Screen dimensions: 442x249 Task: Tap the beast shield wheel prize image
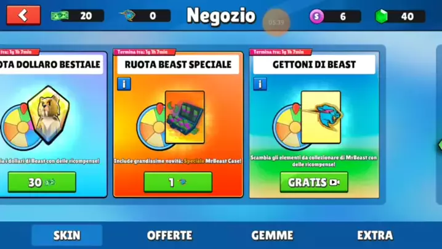[49, 115]
